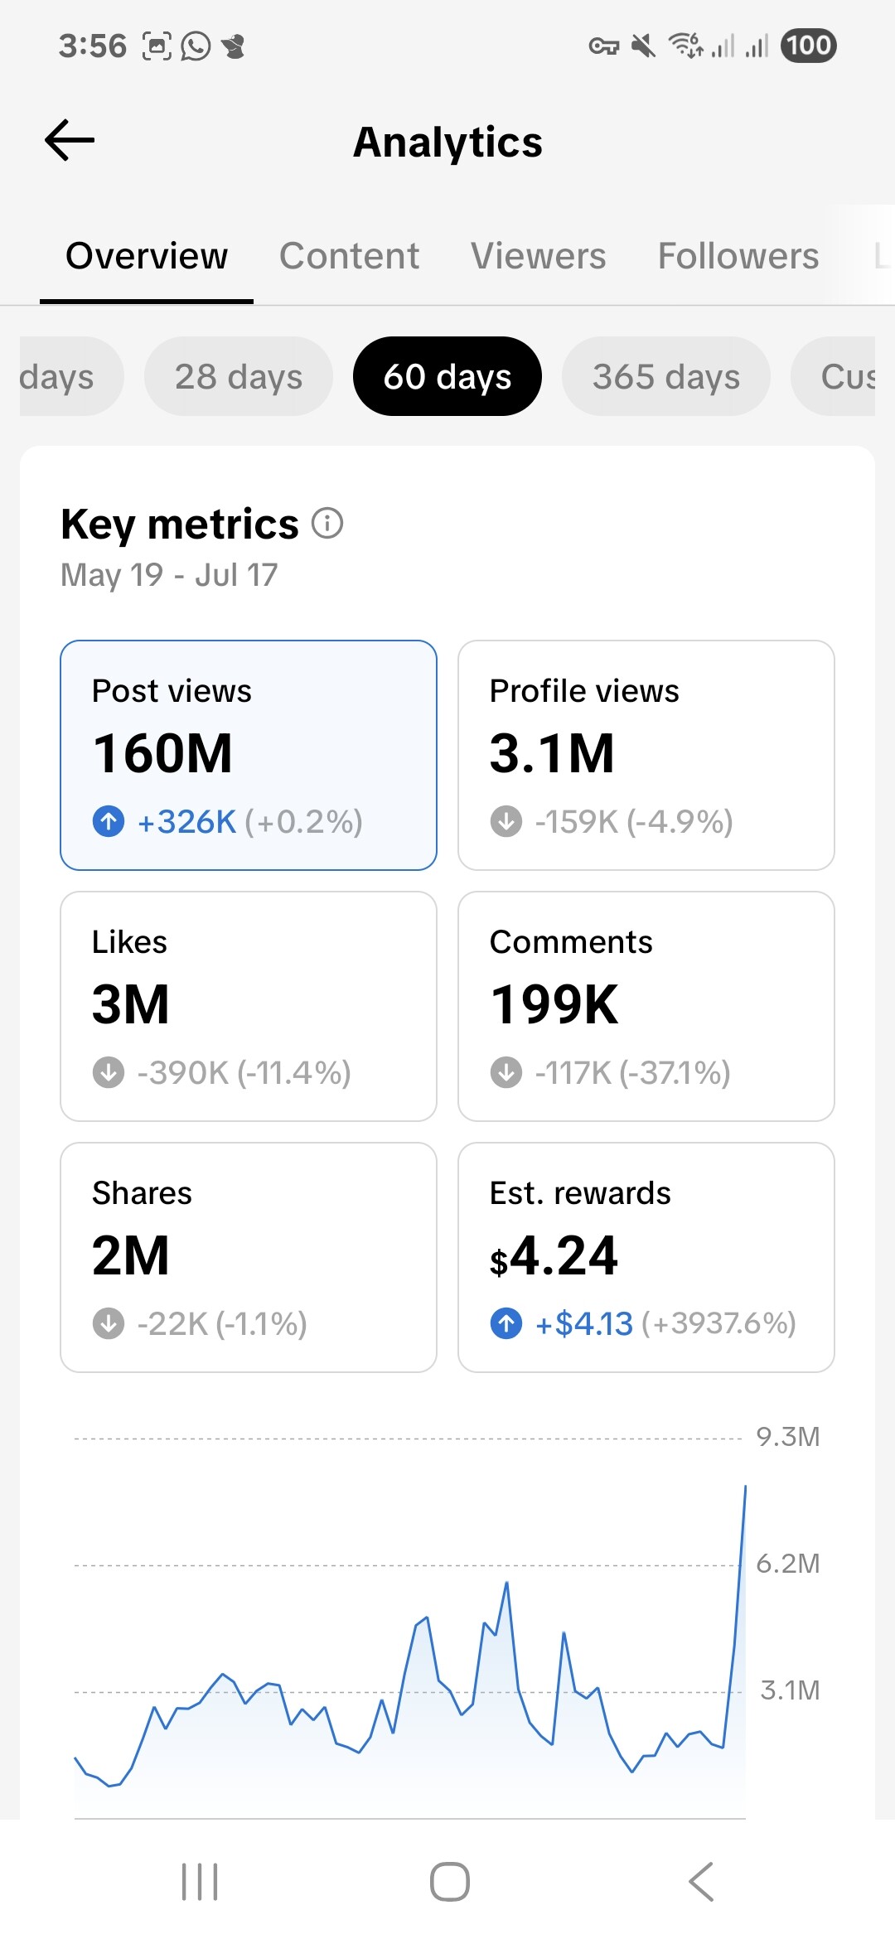895x1939 pixels.
Task: Tap the info icon beside Key metrics
Action: coord(327,524)
